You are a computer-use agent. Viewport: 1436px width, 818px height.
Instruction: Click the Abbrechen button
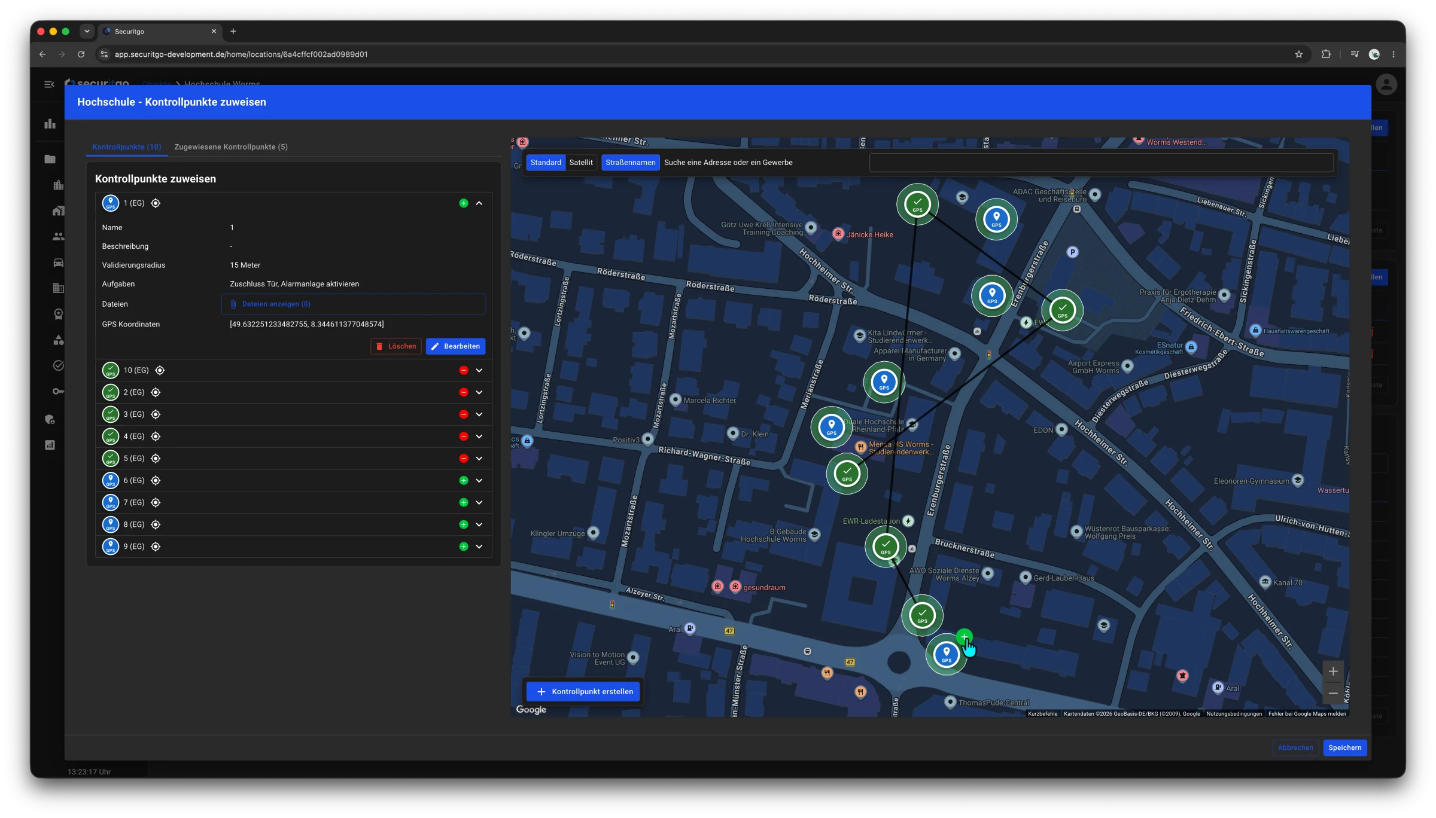(1296, 747)
